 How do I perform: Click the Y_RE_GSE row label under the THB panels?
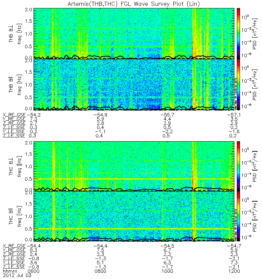[x=14, y=119]
